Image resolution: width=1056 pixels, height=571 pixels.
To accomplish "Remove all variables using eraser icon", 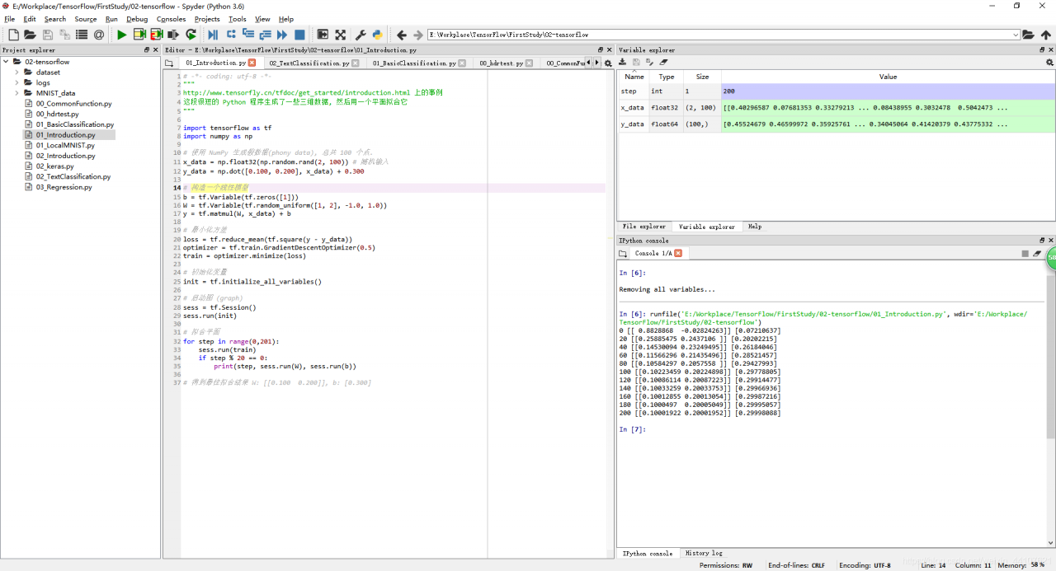I will pyautogui.click(x=664, y=63).
